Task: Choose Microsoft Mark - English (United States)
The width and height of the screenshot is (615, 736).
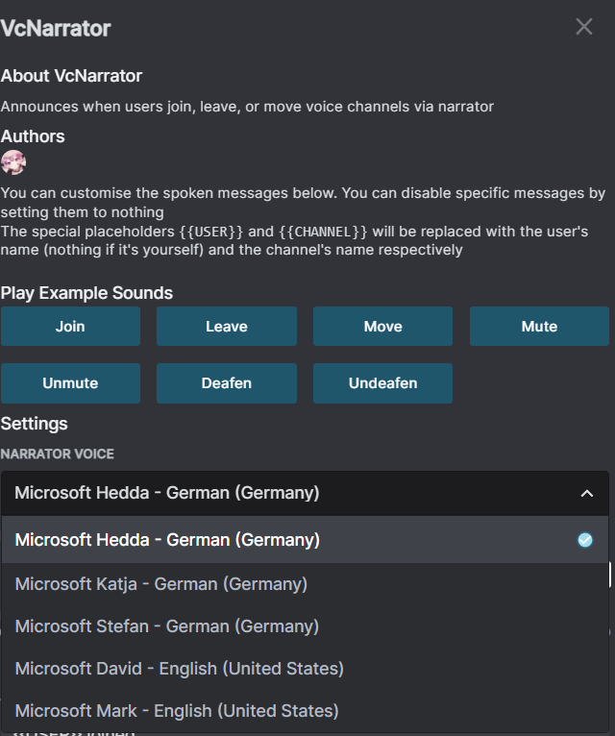Action: coord(306,711)
